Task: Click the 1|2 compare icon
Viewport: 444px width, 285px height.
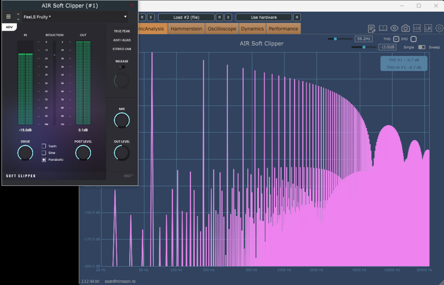Action: [x=417, y=28]
